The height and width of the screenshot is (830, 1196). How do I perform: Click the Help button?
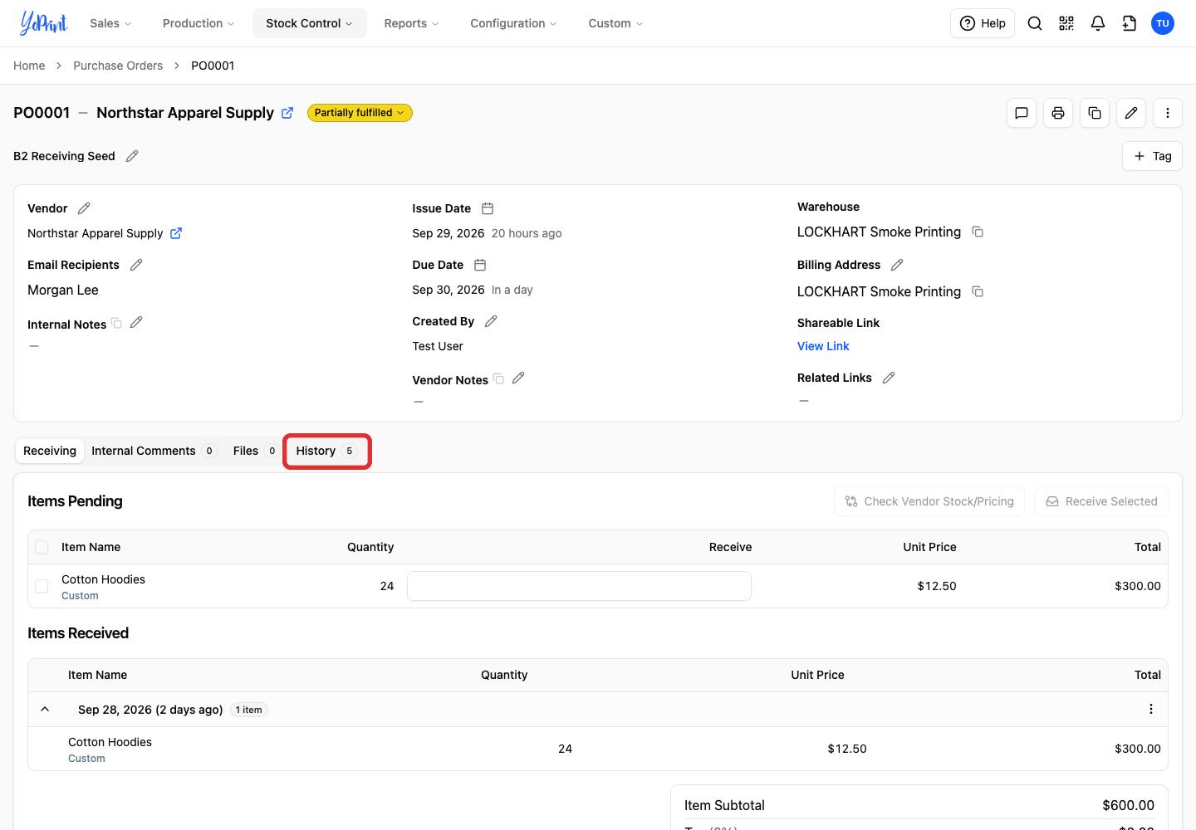983,23
